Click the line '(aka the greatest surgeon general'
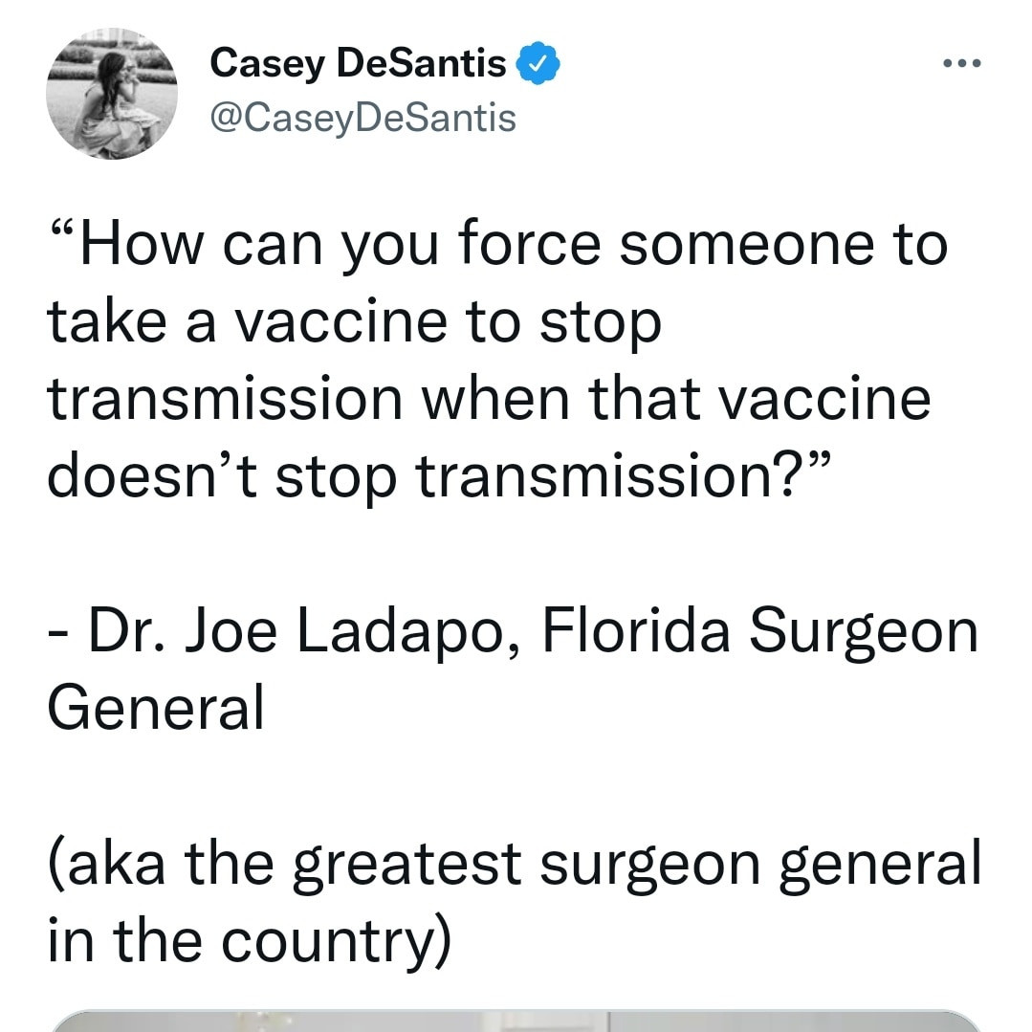 [514, 864]
